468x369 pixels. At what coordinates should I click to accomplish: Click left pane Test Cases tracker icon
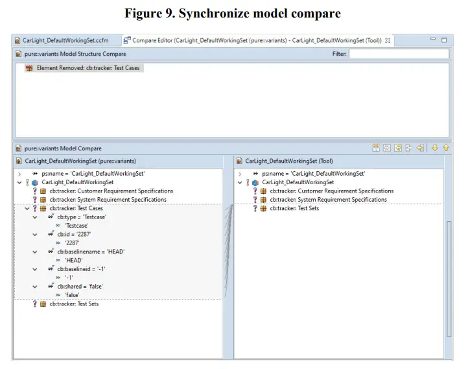(43, 208)
